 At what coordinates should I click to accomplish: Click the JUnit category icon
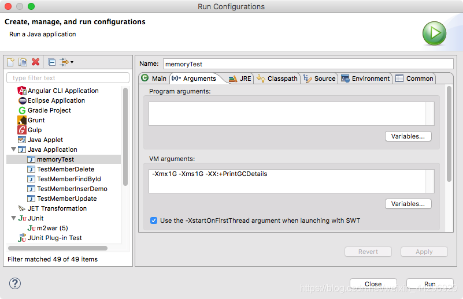(x=22, y=219)
